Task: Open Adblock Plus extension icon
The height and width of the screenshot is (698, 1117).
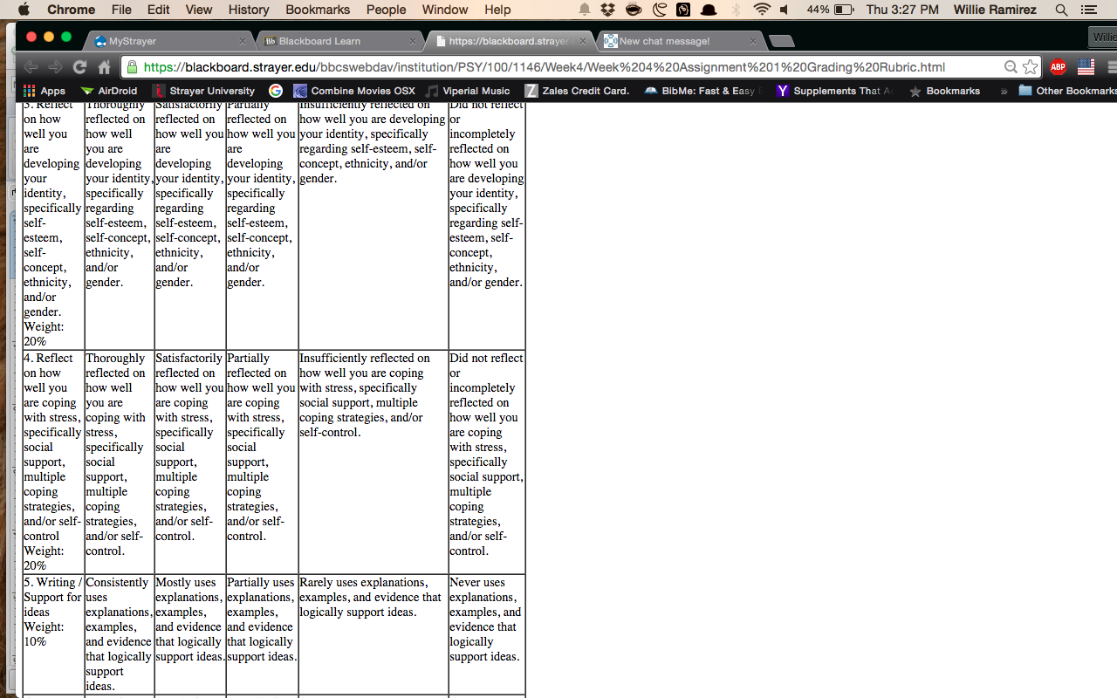Action: tap(1058, 67)
